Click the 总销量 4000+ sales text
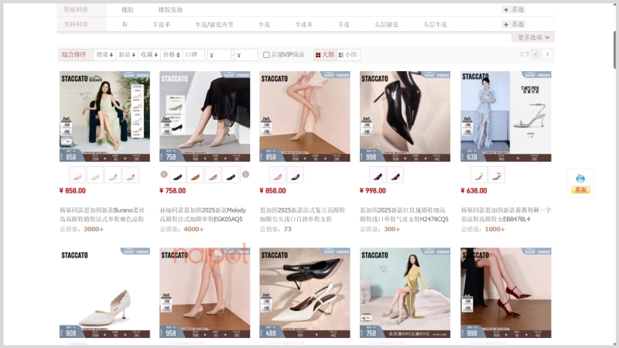This screenshot has width=619, height=348. pyautogui.click(x=182, y=229)
